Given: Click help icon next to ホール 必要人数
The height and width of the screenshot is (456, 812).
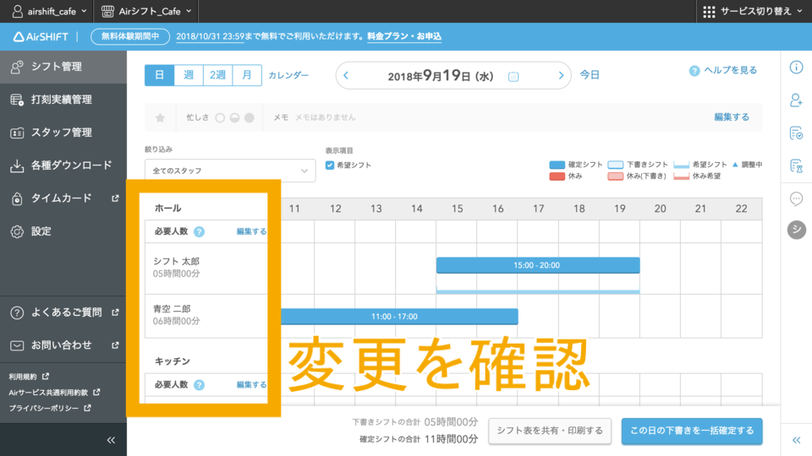Looking at the screenshot, I should pos(199,231).
